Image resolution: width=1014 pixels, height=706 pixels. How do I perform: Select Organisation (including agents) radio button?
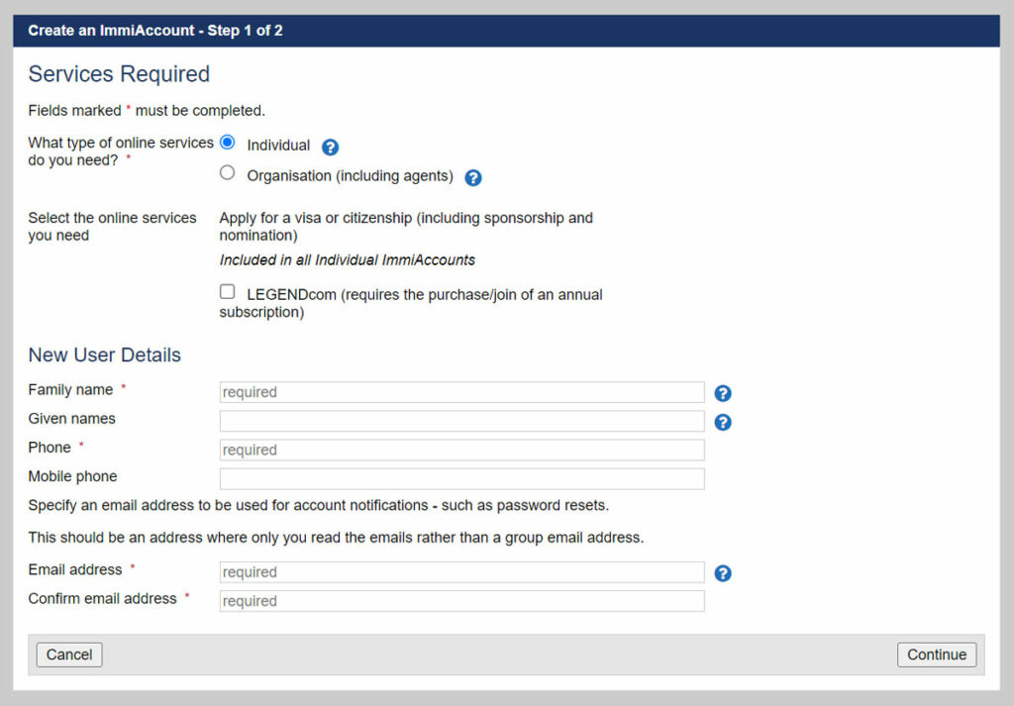click(227, 172)
